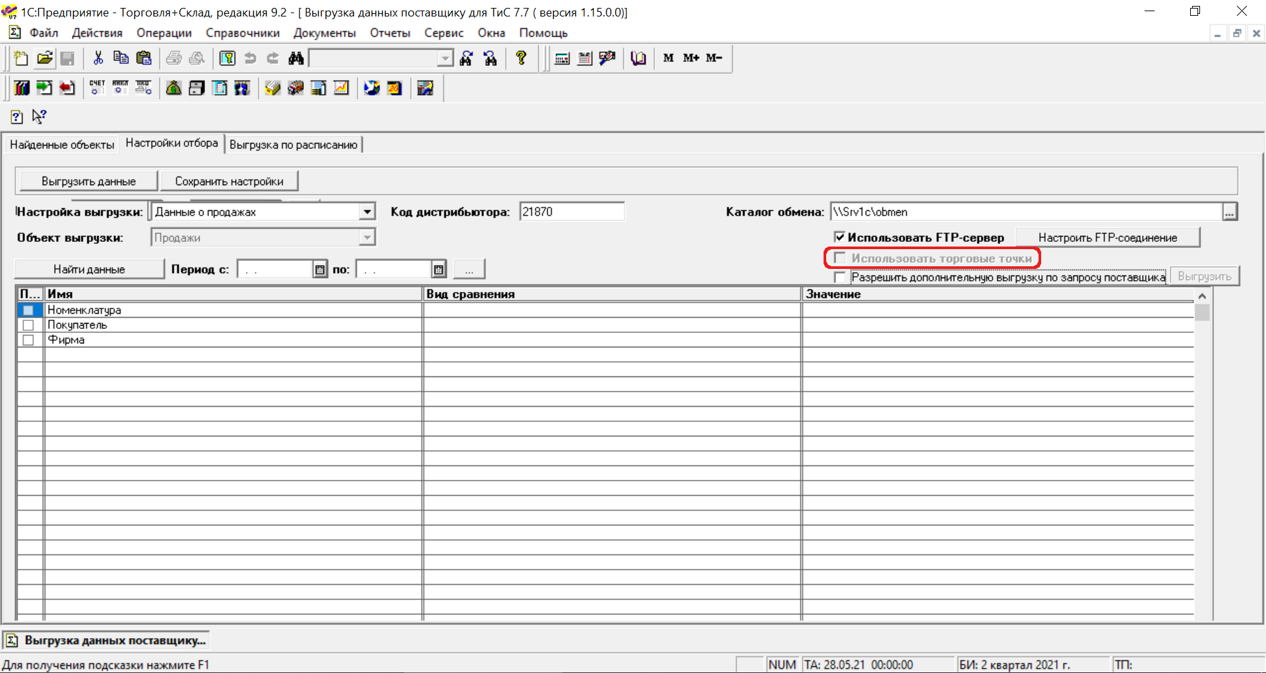
Task: Click the Find next binoculars icon
Action: (467, 58)
